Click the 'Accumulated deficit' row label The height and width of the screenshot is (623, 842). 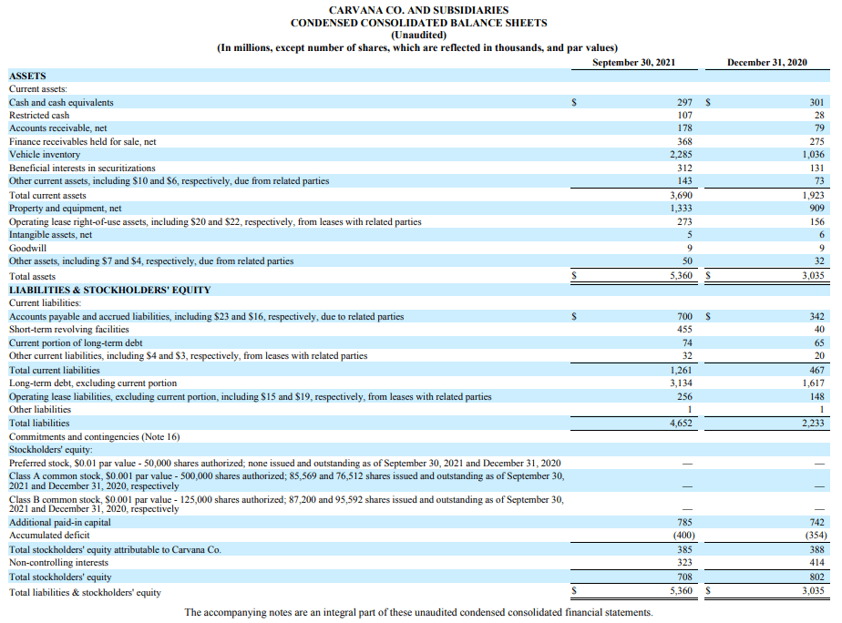tap(49, 536)
